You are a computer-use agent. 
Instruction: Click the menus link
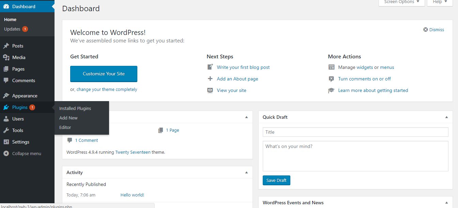[387, 67]
